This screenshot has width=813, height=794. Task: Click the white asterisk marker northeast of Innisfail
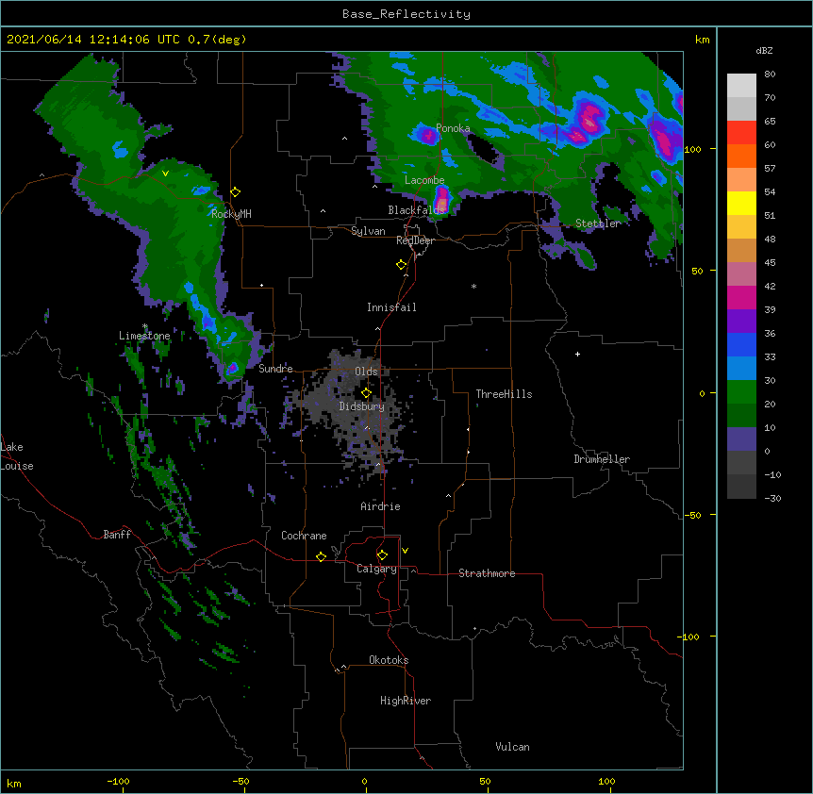tap(473, 286)
